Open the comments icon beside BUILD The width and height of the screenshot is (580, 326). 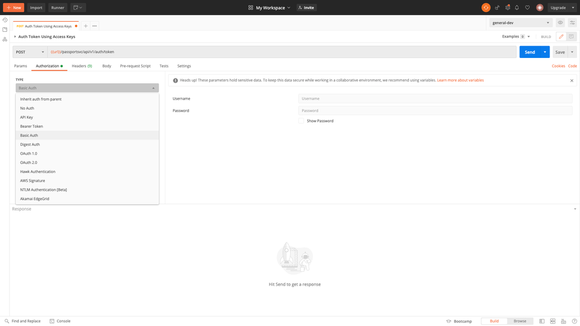coord(571,37)
